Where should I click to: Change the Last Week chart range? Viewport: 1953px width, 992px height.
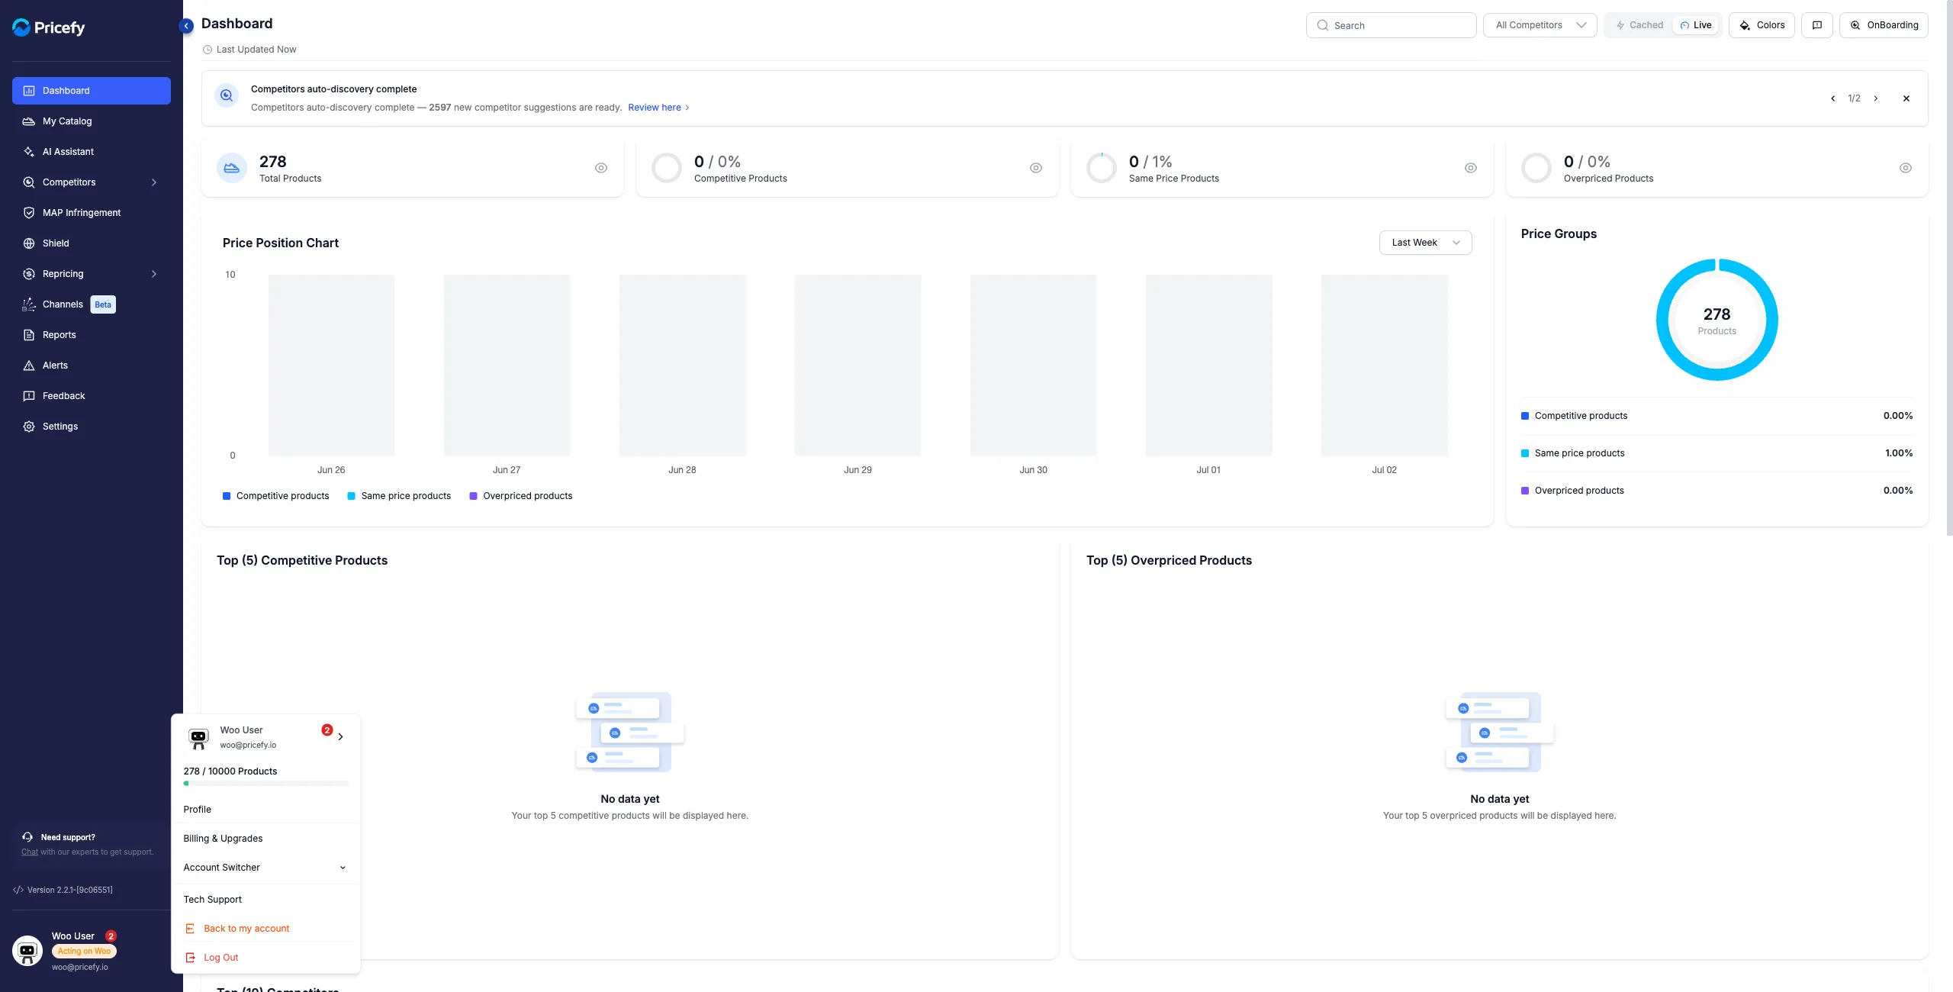[x=1425, y=243]
